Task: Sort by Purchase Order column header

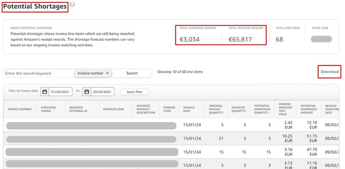Action: pos(51,109)
